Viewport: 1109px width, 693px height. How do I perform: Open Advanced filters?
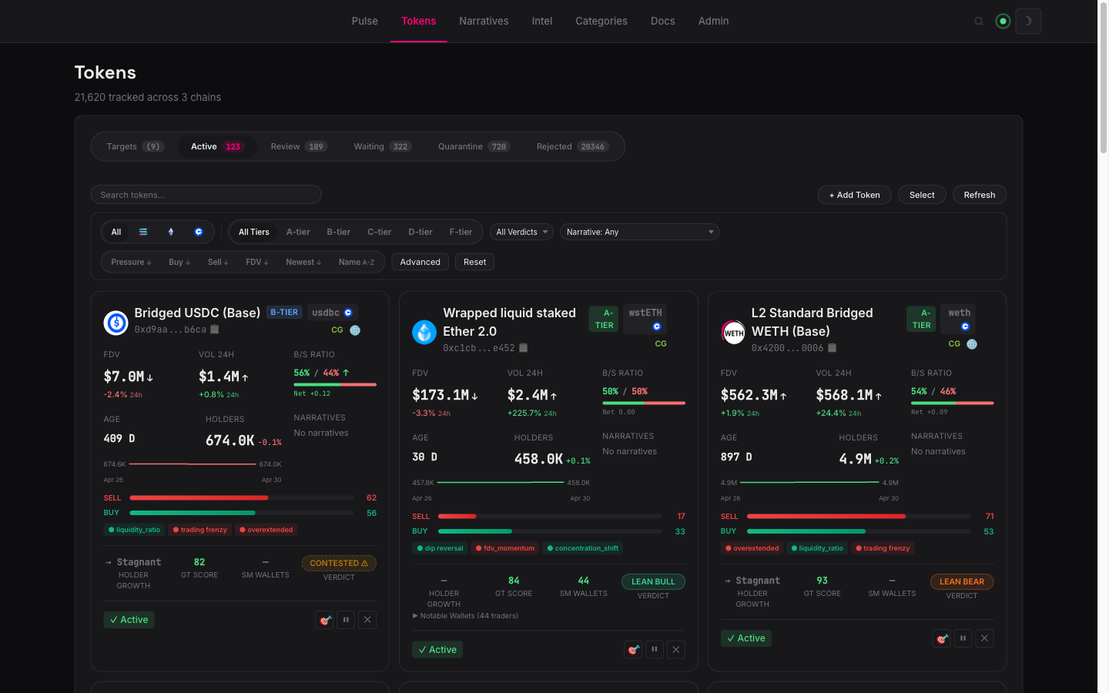coord(420,262)
